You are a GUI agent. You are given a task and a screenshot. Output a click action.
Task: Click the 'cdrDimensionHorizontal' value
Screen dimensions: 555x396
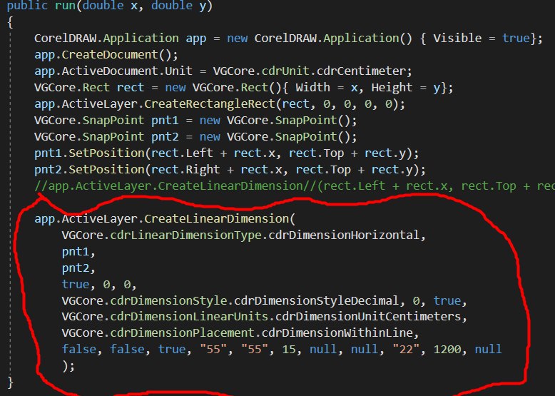pos(344,235)
